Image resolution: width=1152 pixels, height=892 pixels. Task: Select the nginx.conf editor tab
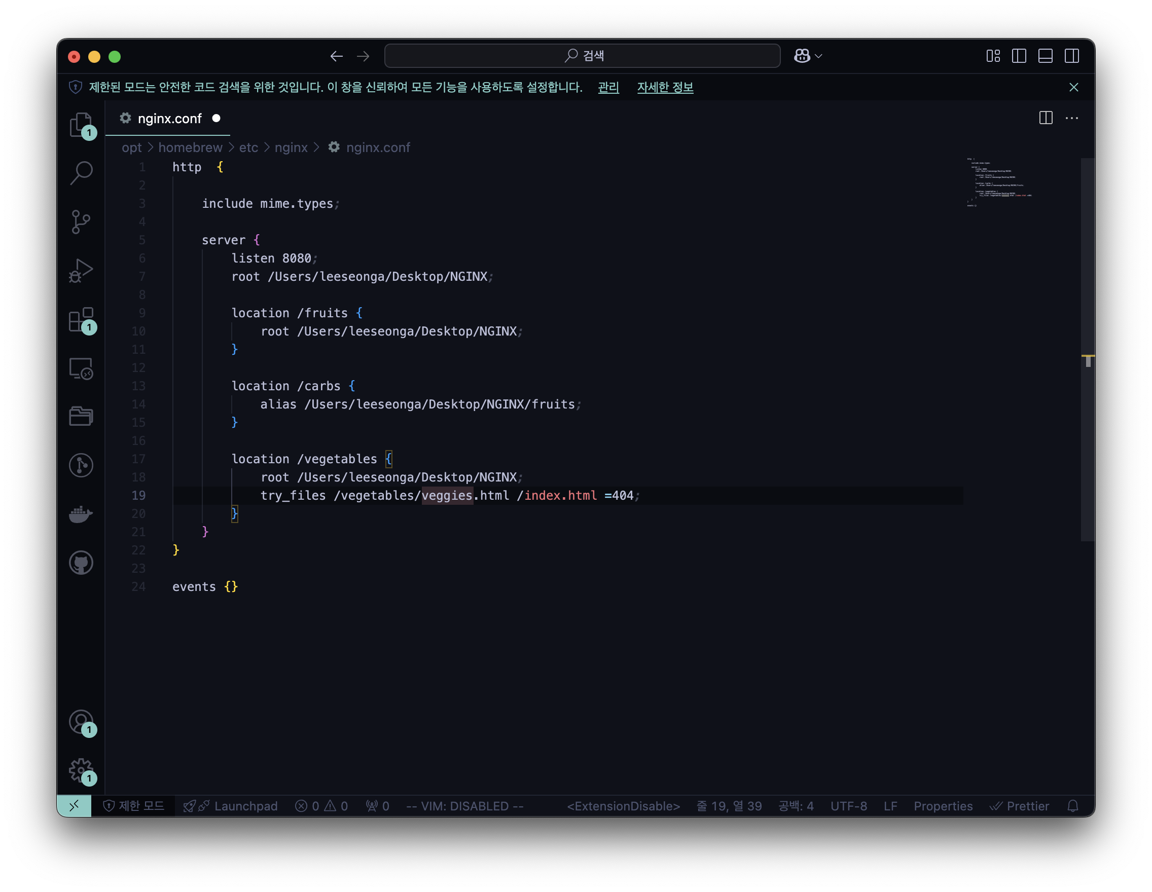point(169,119)
